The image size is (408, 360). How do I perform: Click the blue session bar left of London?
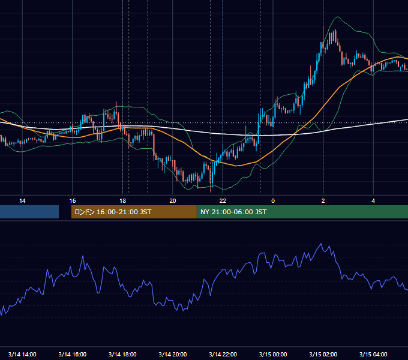coord(29,212)
